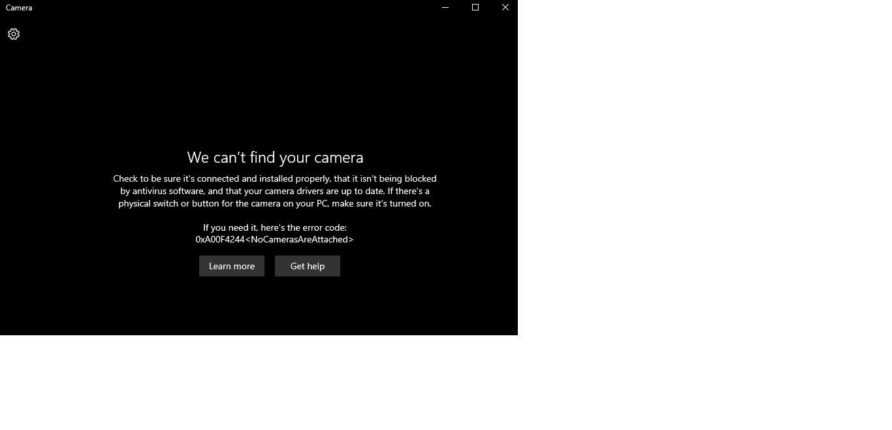Image resolution: width=892 pixels, height=430 pixels.
Task: Close the Camera window
Action: pos(505,8)
